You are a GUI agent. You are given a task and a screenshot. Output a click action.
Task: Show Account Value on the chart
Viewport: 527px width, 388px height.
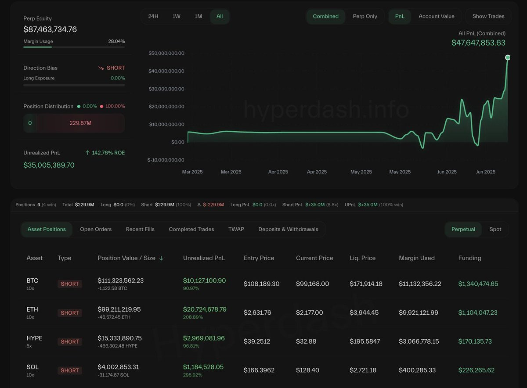point(437,16)
